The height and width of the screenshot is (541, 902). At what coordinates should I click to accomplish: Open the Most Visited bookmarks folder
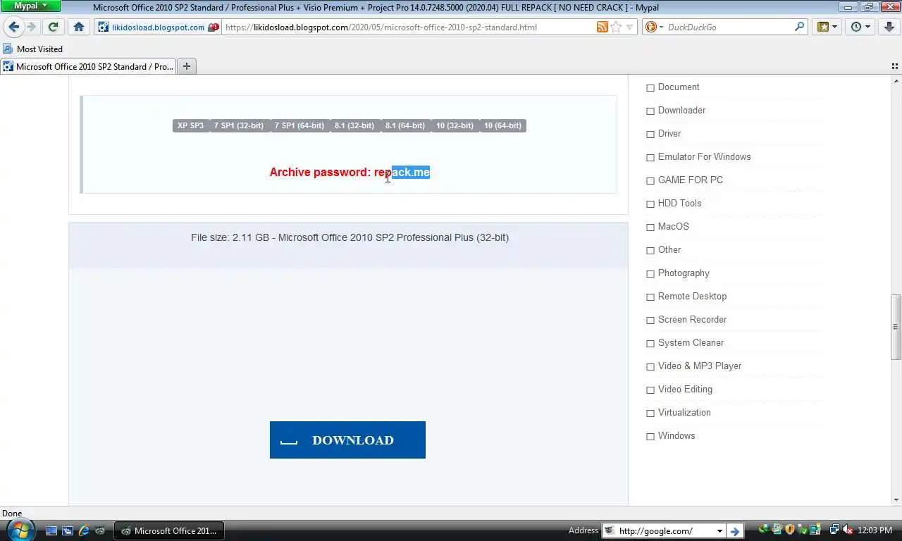tap(32, 49)
